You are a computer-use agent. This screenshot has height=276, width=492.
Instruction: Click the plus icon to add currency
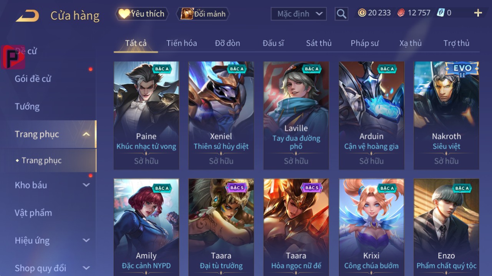pyautogui.click(x=478, y=13)
